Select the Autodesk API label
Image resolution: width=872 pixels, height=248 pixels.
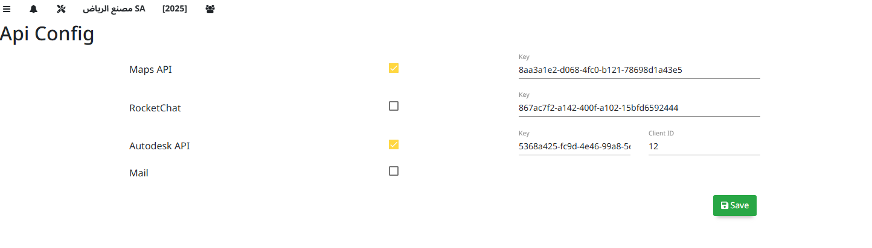159,146
